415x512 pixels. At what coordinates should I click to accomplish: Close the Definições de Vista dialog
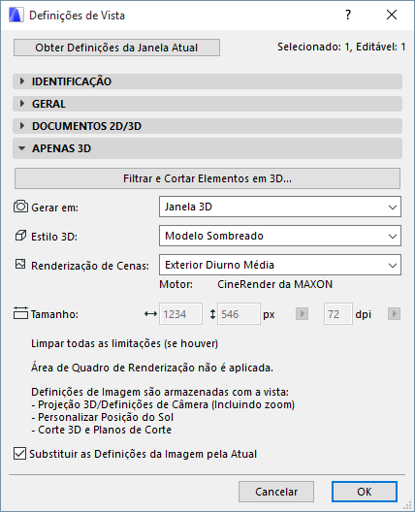coord(392,15)
